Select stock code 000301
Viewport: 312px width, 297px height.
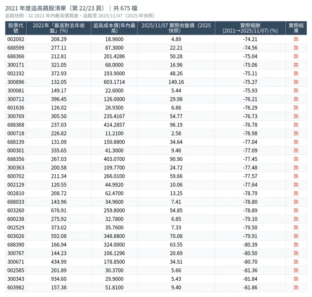pos(16,151)
